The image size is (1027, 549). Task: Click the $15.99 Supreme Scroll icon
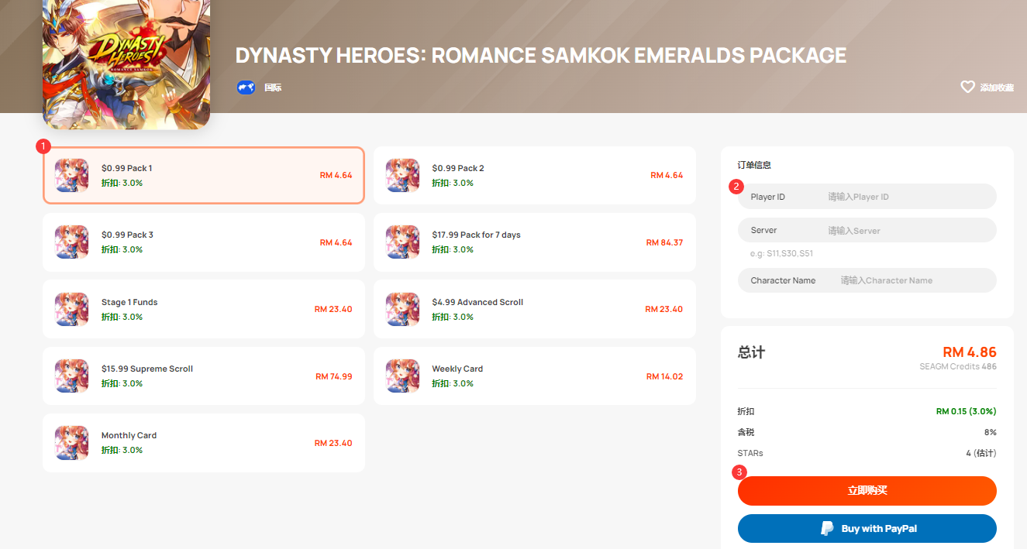[71, 376]
